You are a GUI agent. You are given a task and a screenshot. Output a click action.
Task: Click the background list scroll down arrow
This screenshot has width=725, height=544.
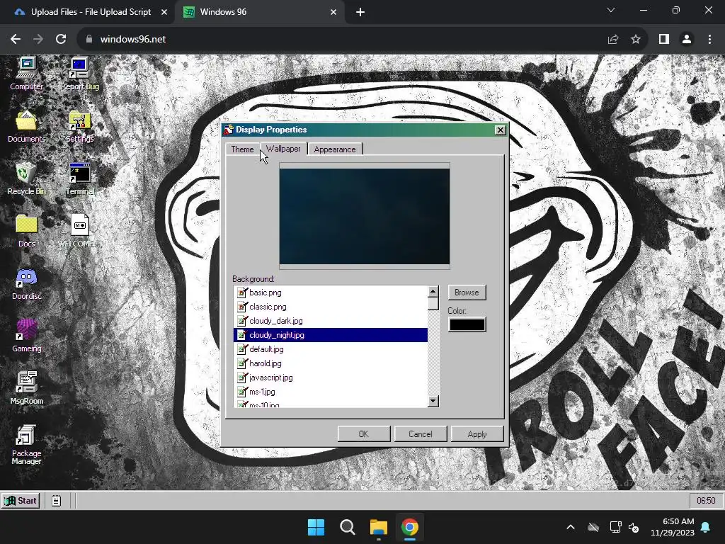433,401
